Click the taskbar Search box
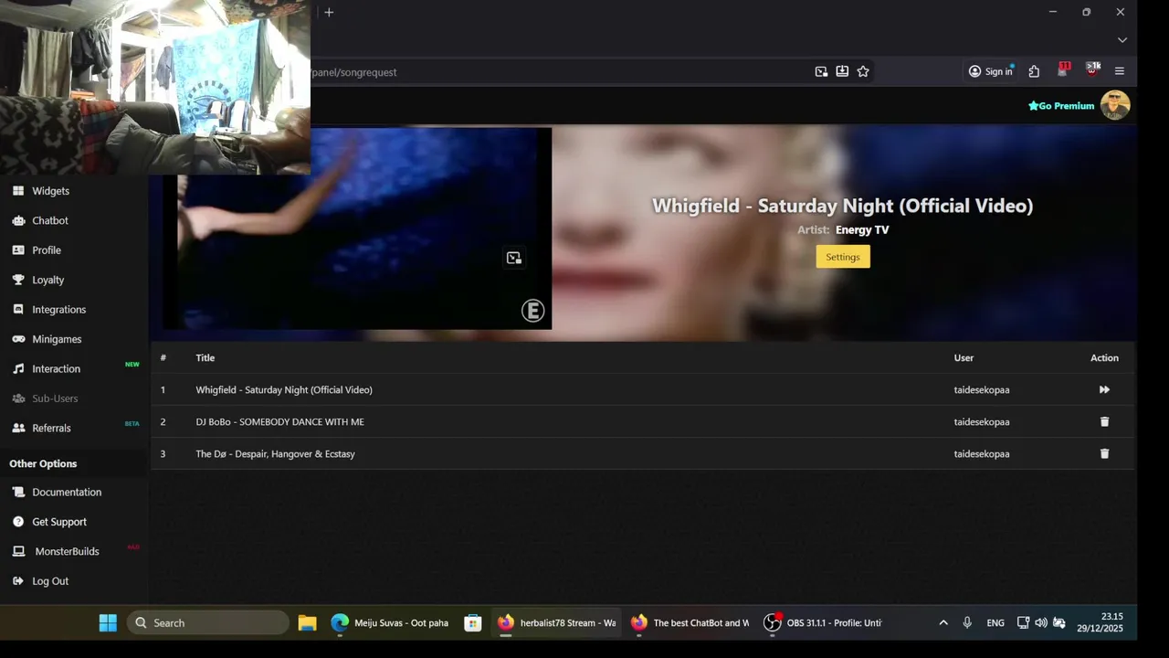 click(207, 622)
